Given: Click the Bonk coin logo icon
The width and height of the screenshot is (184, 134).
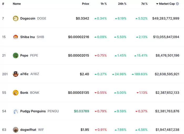Looking at the screenshot, I should pyautogui.click(x=16, y=93).
